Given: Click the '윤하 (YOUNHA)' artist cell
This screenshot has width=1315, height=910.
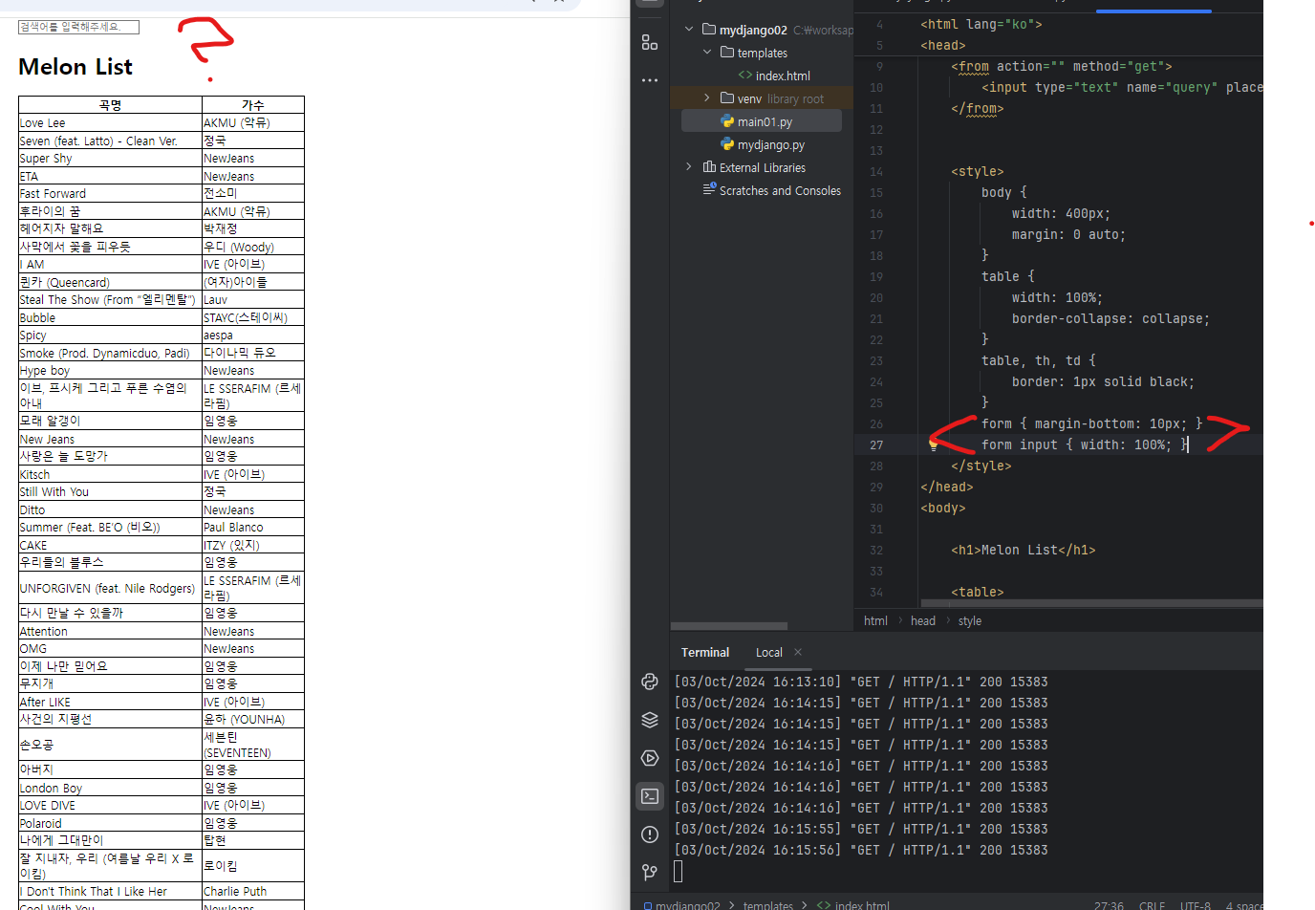Looking at the screenshot, I should [253, 719].
